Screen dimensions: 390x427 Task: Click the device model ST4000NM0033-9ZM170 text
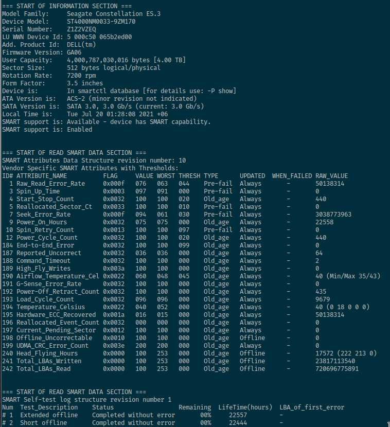pos(101,22)
